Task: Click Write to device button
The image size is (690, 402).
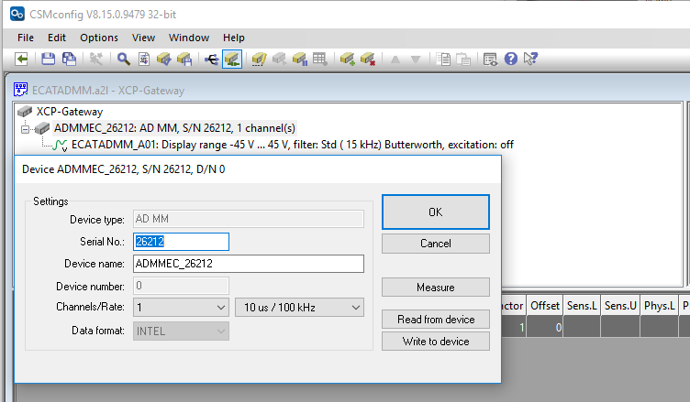Action: [436, 342]
